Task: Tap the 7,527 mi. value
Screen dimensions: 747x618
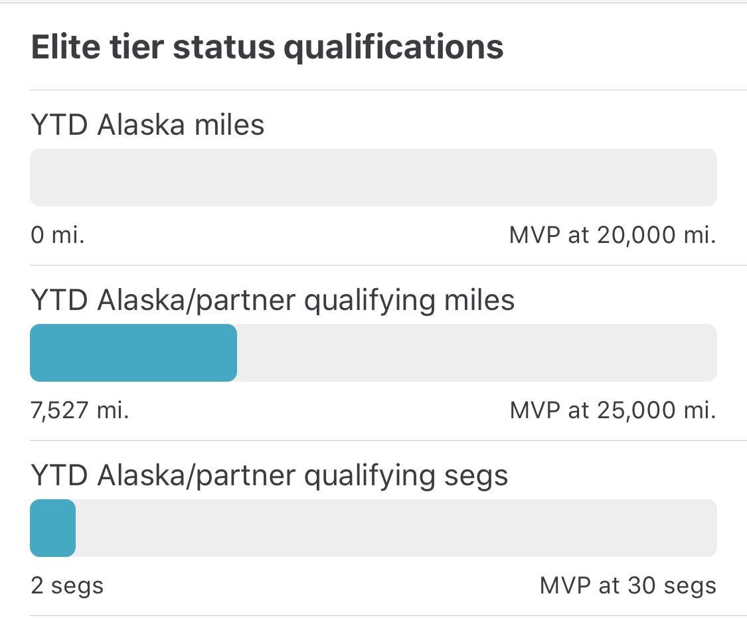Action: click(x=80, y=410)
